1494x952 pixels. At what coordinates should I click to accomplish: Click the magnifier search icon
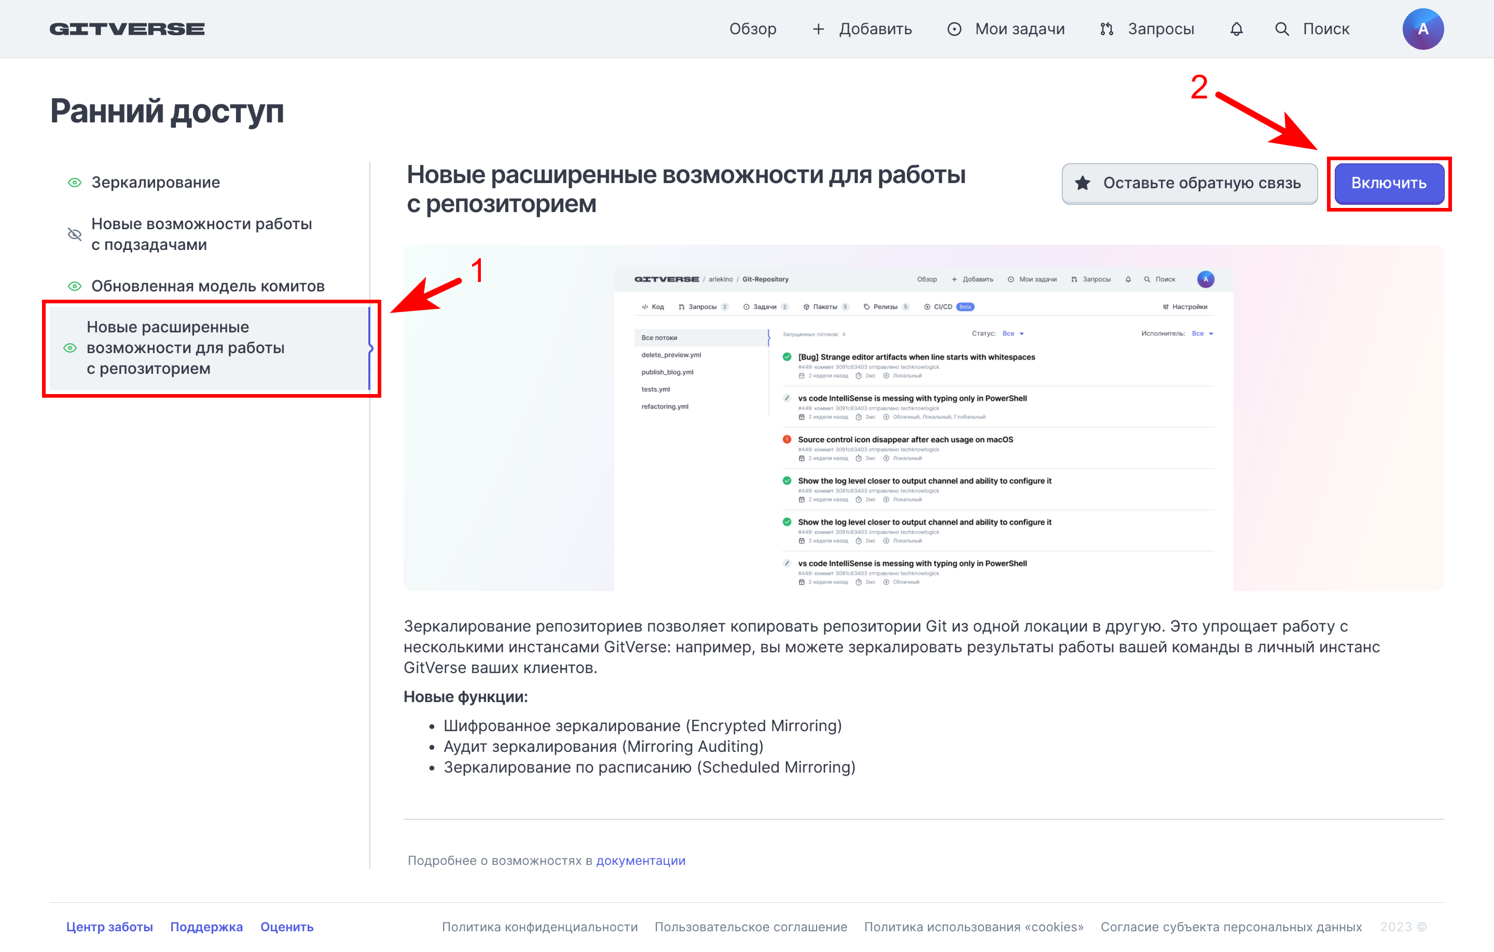(1282, 29)
